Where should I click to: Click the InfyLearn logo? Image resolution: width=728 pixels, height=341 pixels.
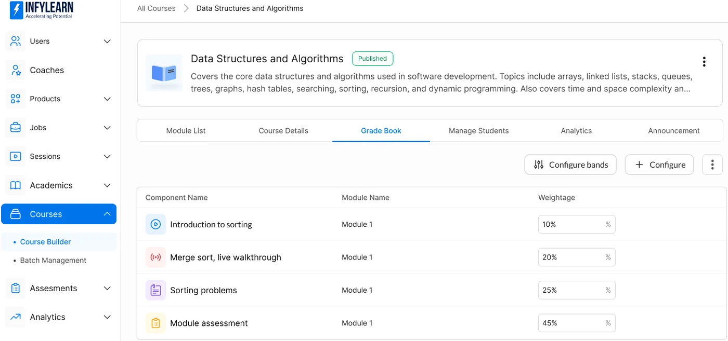[x=42, y=10]
